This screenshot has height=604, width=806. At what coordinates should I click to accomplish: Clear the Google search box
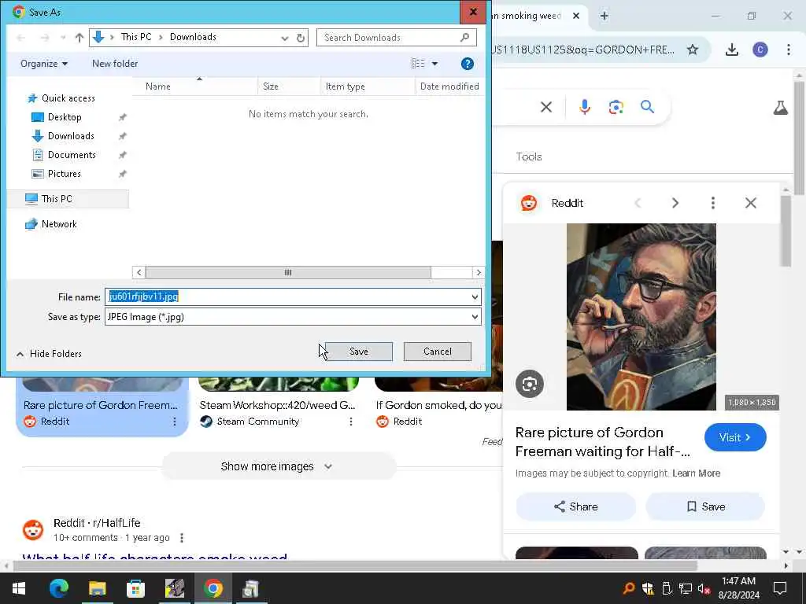coord(546,107)
